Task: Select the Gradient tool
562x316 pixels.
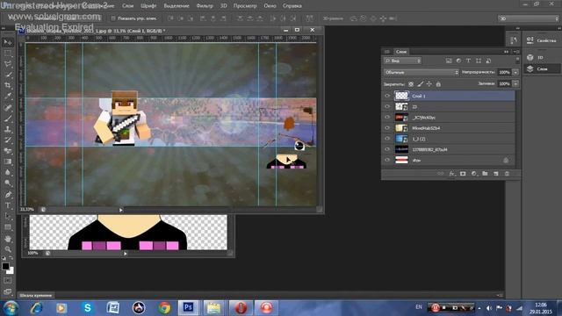Action: click(x=8, y=162)
